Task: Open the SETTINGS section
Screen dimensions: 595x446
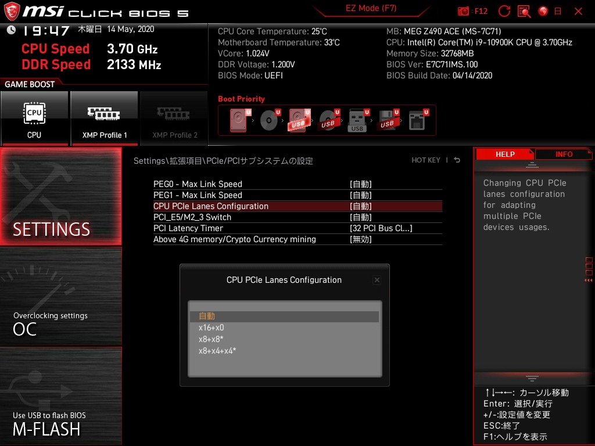Action: 60,196
